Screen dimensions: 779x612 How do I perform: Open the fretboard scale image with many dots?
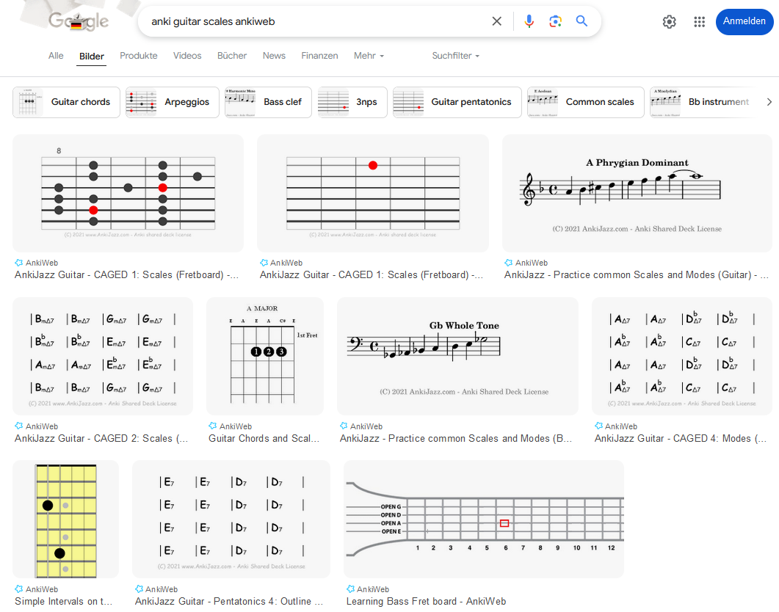pyautogui.click(x=128, y=193)
